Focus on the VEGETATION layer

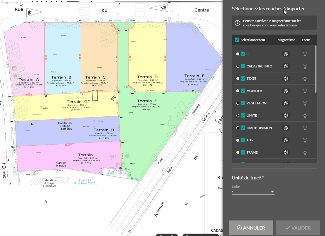305,103
